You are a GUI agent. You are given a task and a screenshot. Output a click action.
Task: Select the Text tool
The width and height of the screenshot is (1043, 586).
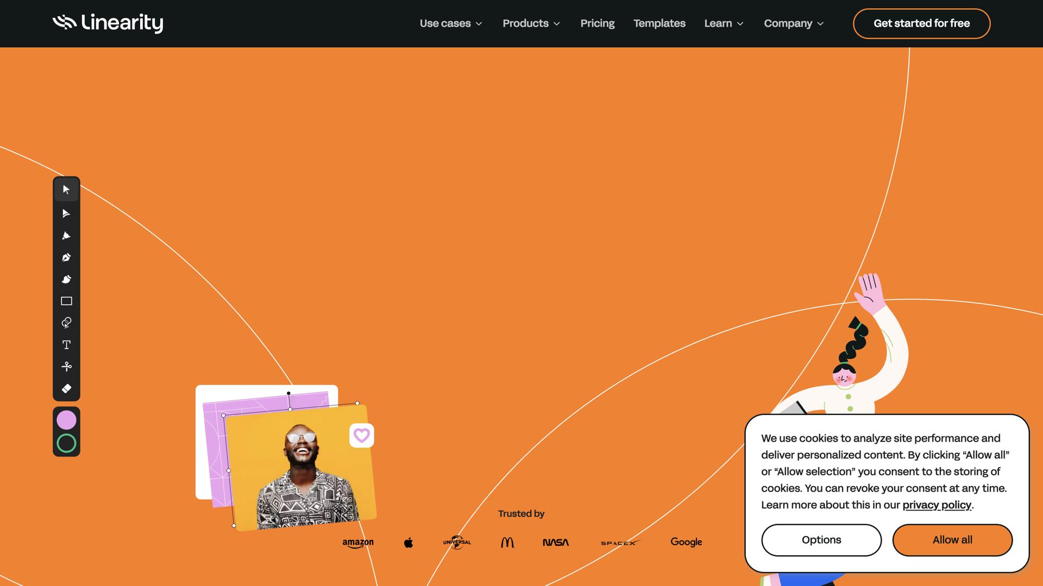66,345
